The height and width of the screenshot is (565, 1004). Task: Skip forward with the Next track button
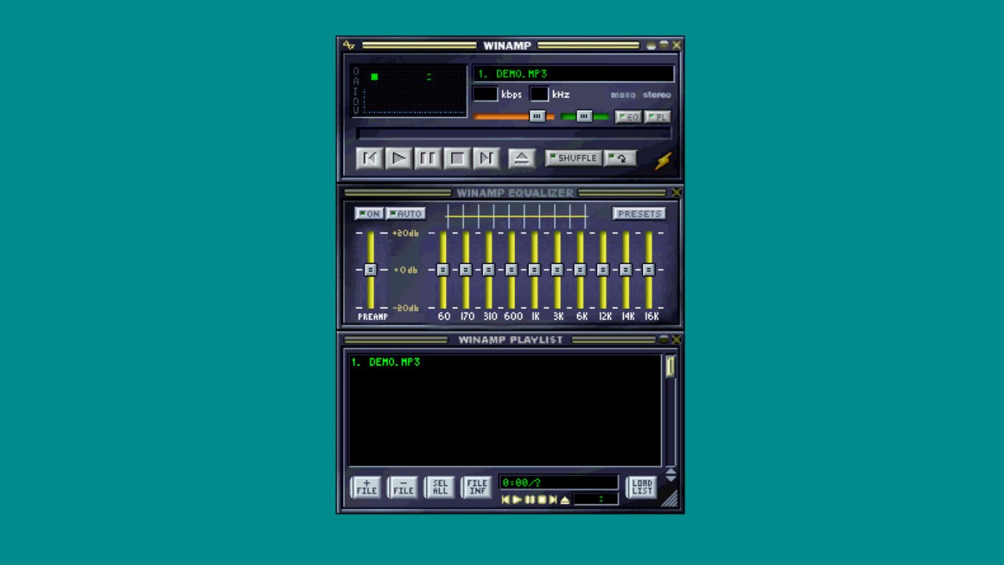click(x=486, y=158)
